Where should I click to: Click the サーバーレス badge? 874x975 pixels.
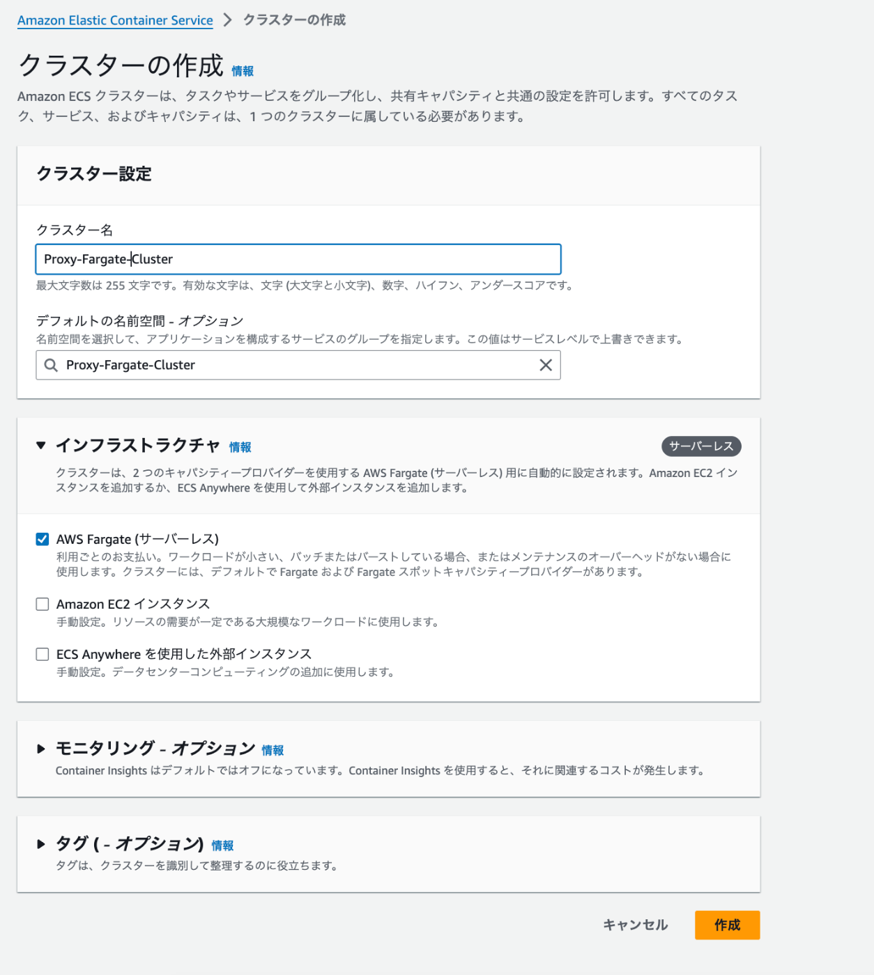[x=701, y=446]
